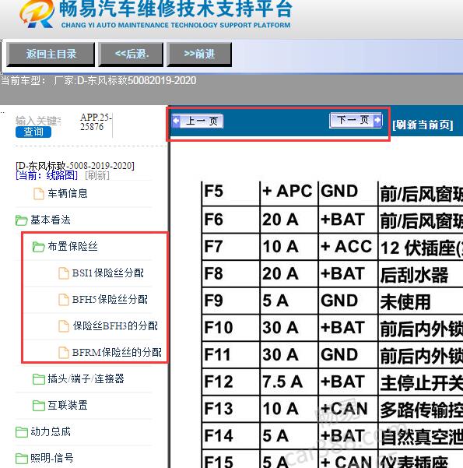Click the left arrow icon of 上一页
Viewport: 463px width, 468px height.
click(x=177, y=121)
